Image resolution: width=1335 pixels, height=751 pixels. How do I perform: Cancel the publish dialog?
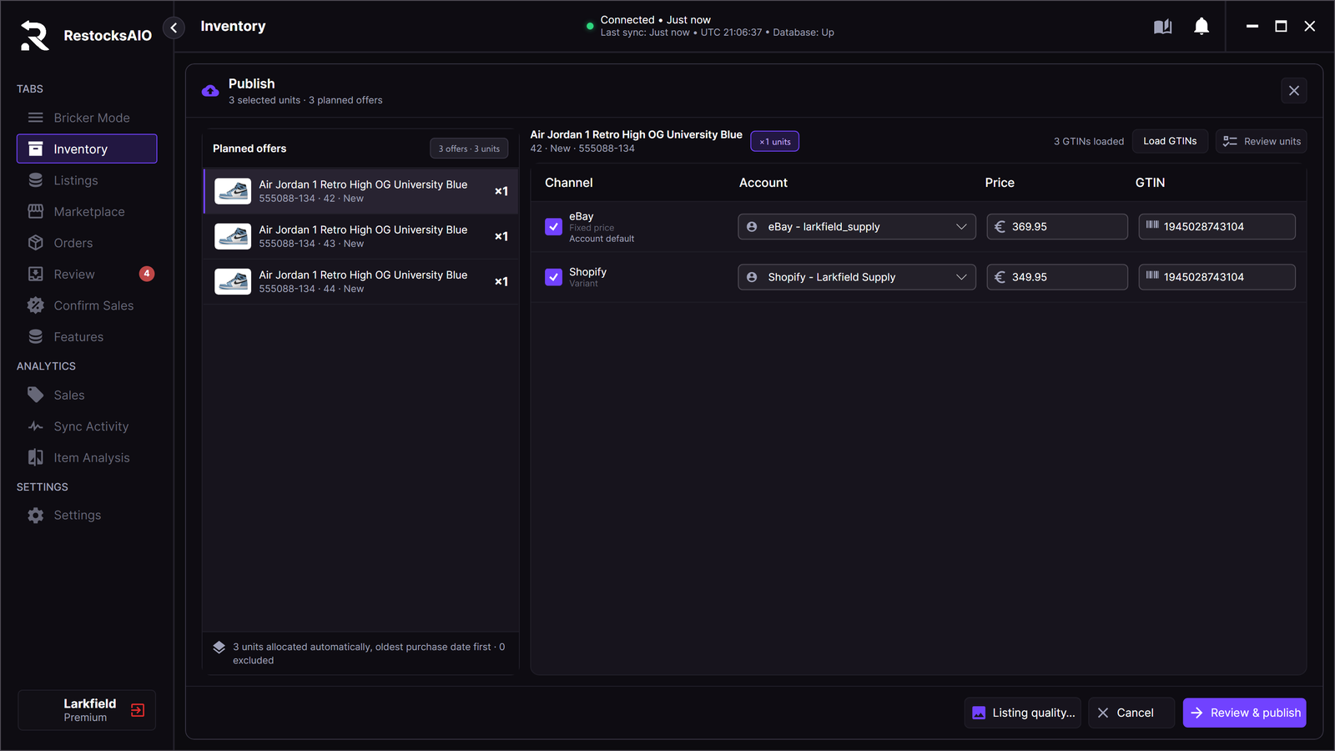(x=1131, y=713)
